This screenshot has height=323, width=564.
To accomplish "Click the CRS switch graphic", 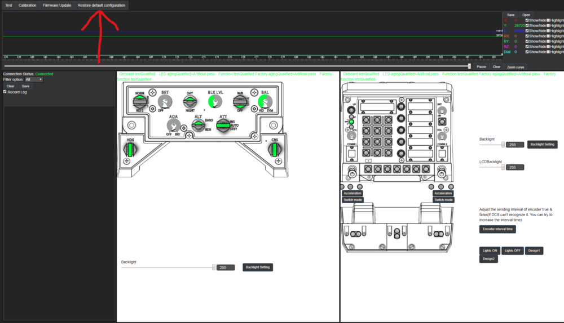I will pyautogui.click(x=275, y=150).
